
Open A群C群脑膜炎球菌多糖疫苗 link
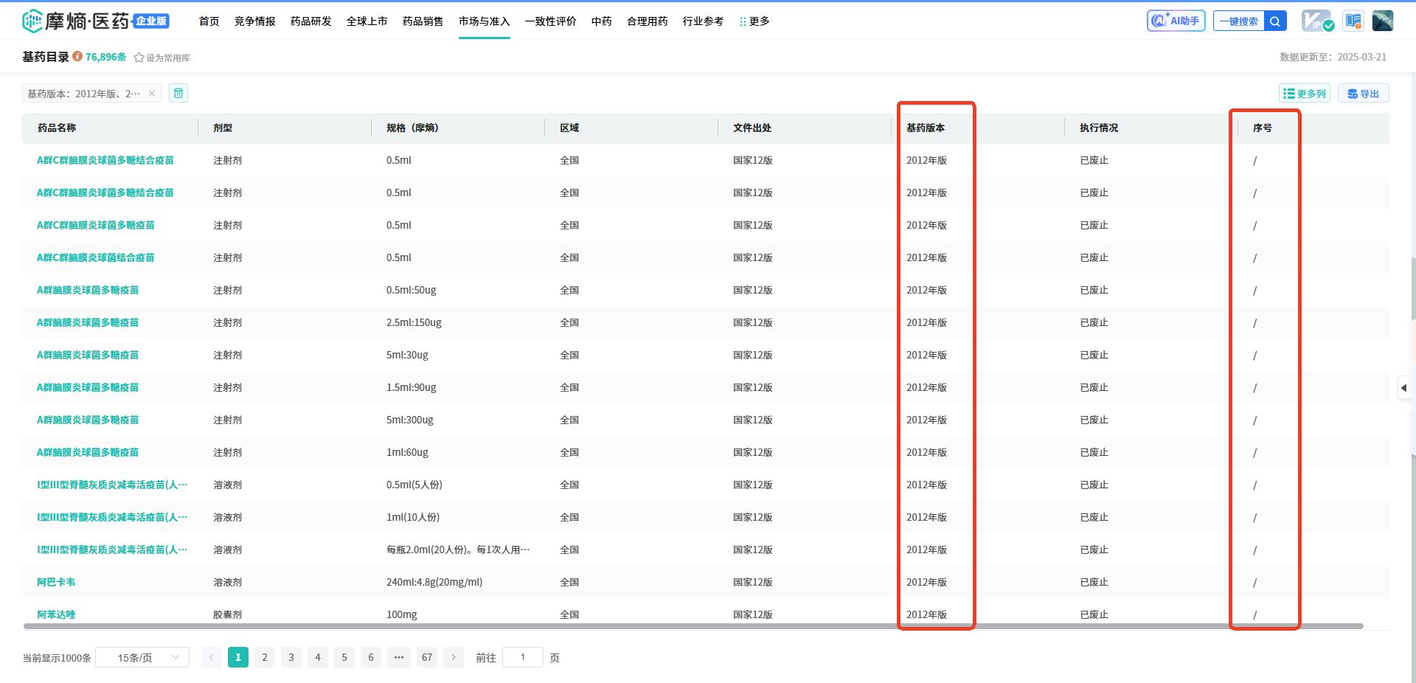pos(96,225)
